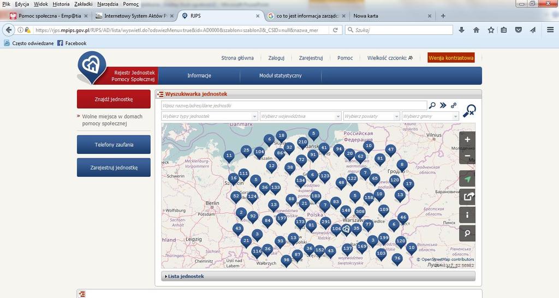Open the 'Edycja' menu
The image size is (559, 298).
pos(22,4)
